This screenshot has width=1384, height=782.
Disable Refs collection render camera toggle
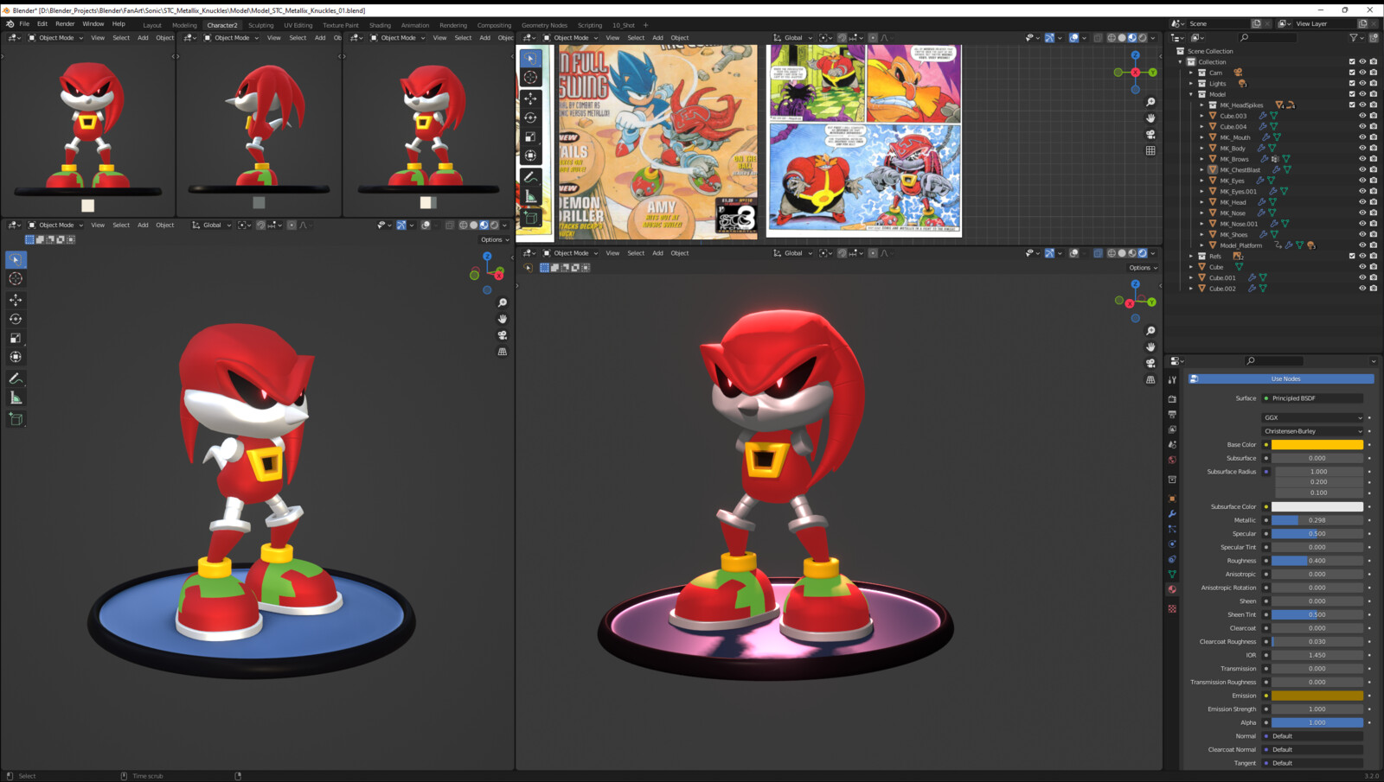1373,256
